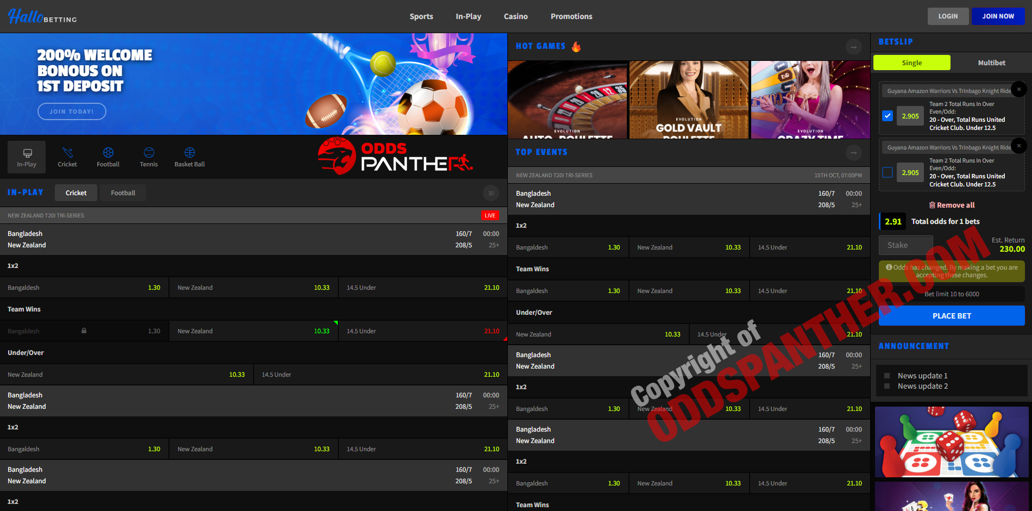Click the Stake input field

(x=905, y=245)
